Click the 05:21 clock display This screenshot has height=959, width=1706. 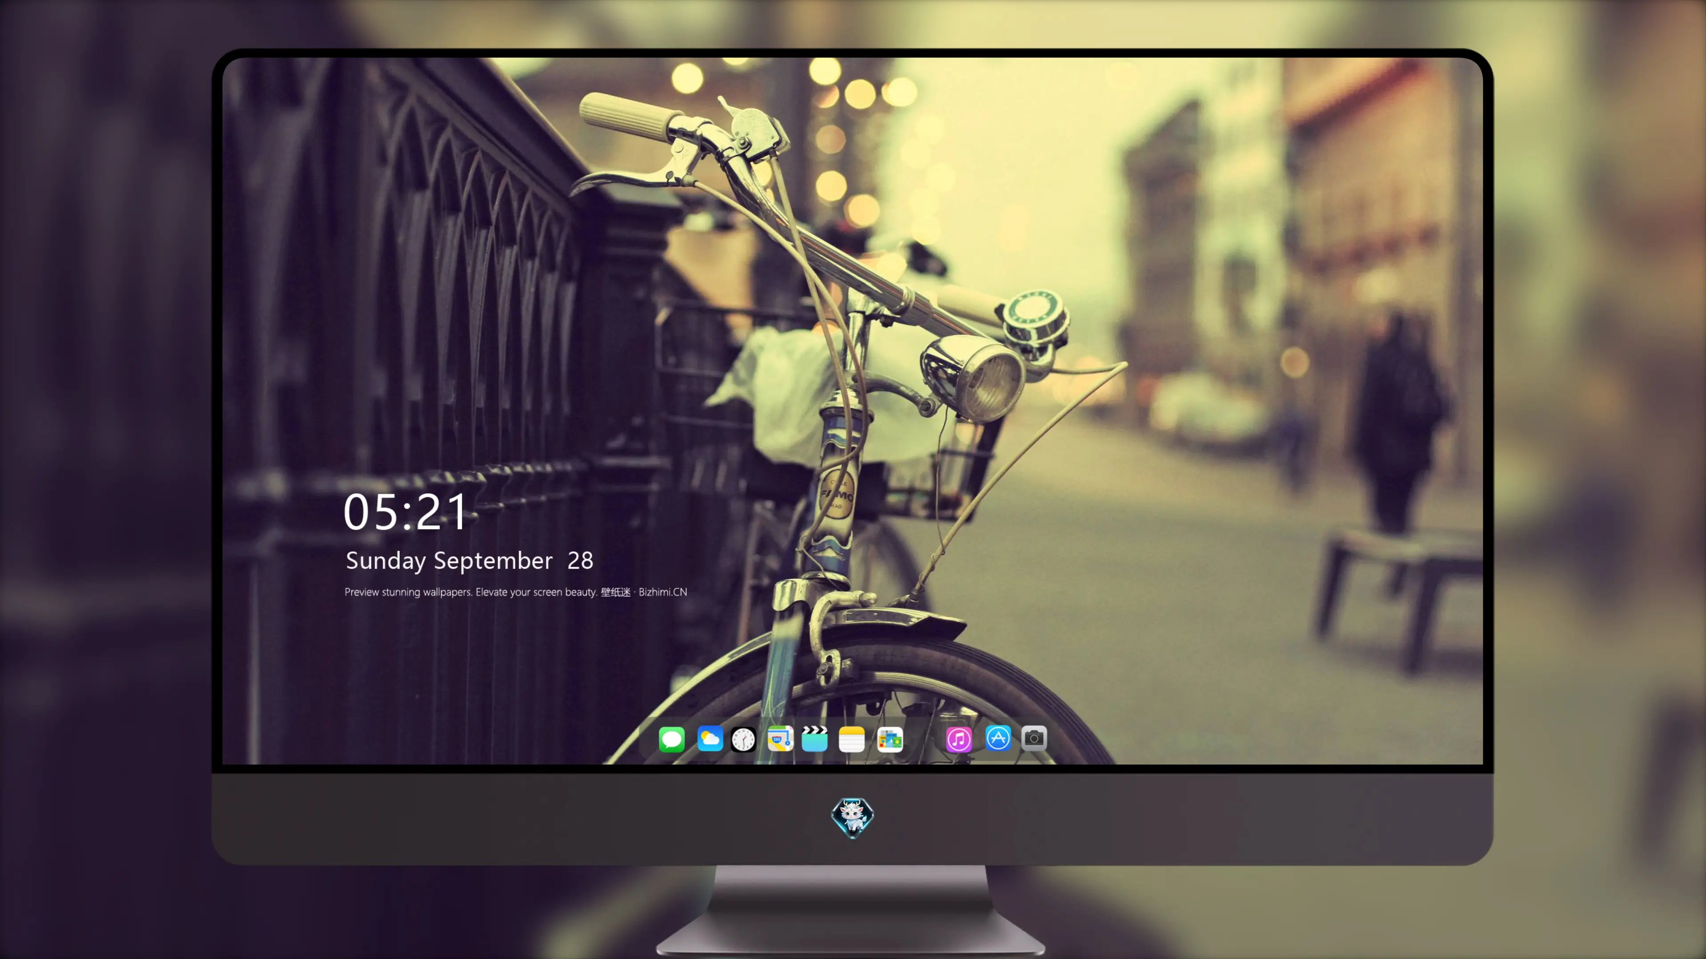[x=405, y=511]
